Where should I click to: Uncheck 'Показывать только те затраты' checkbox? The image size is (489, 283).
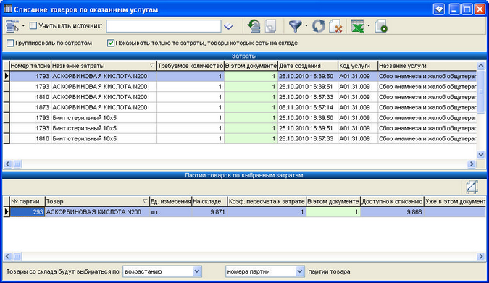click(x=111, y=43)
